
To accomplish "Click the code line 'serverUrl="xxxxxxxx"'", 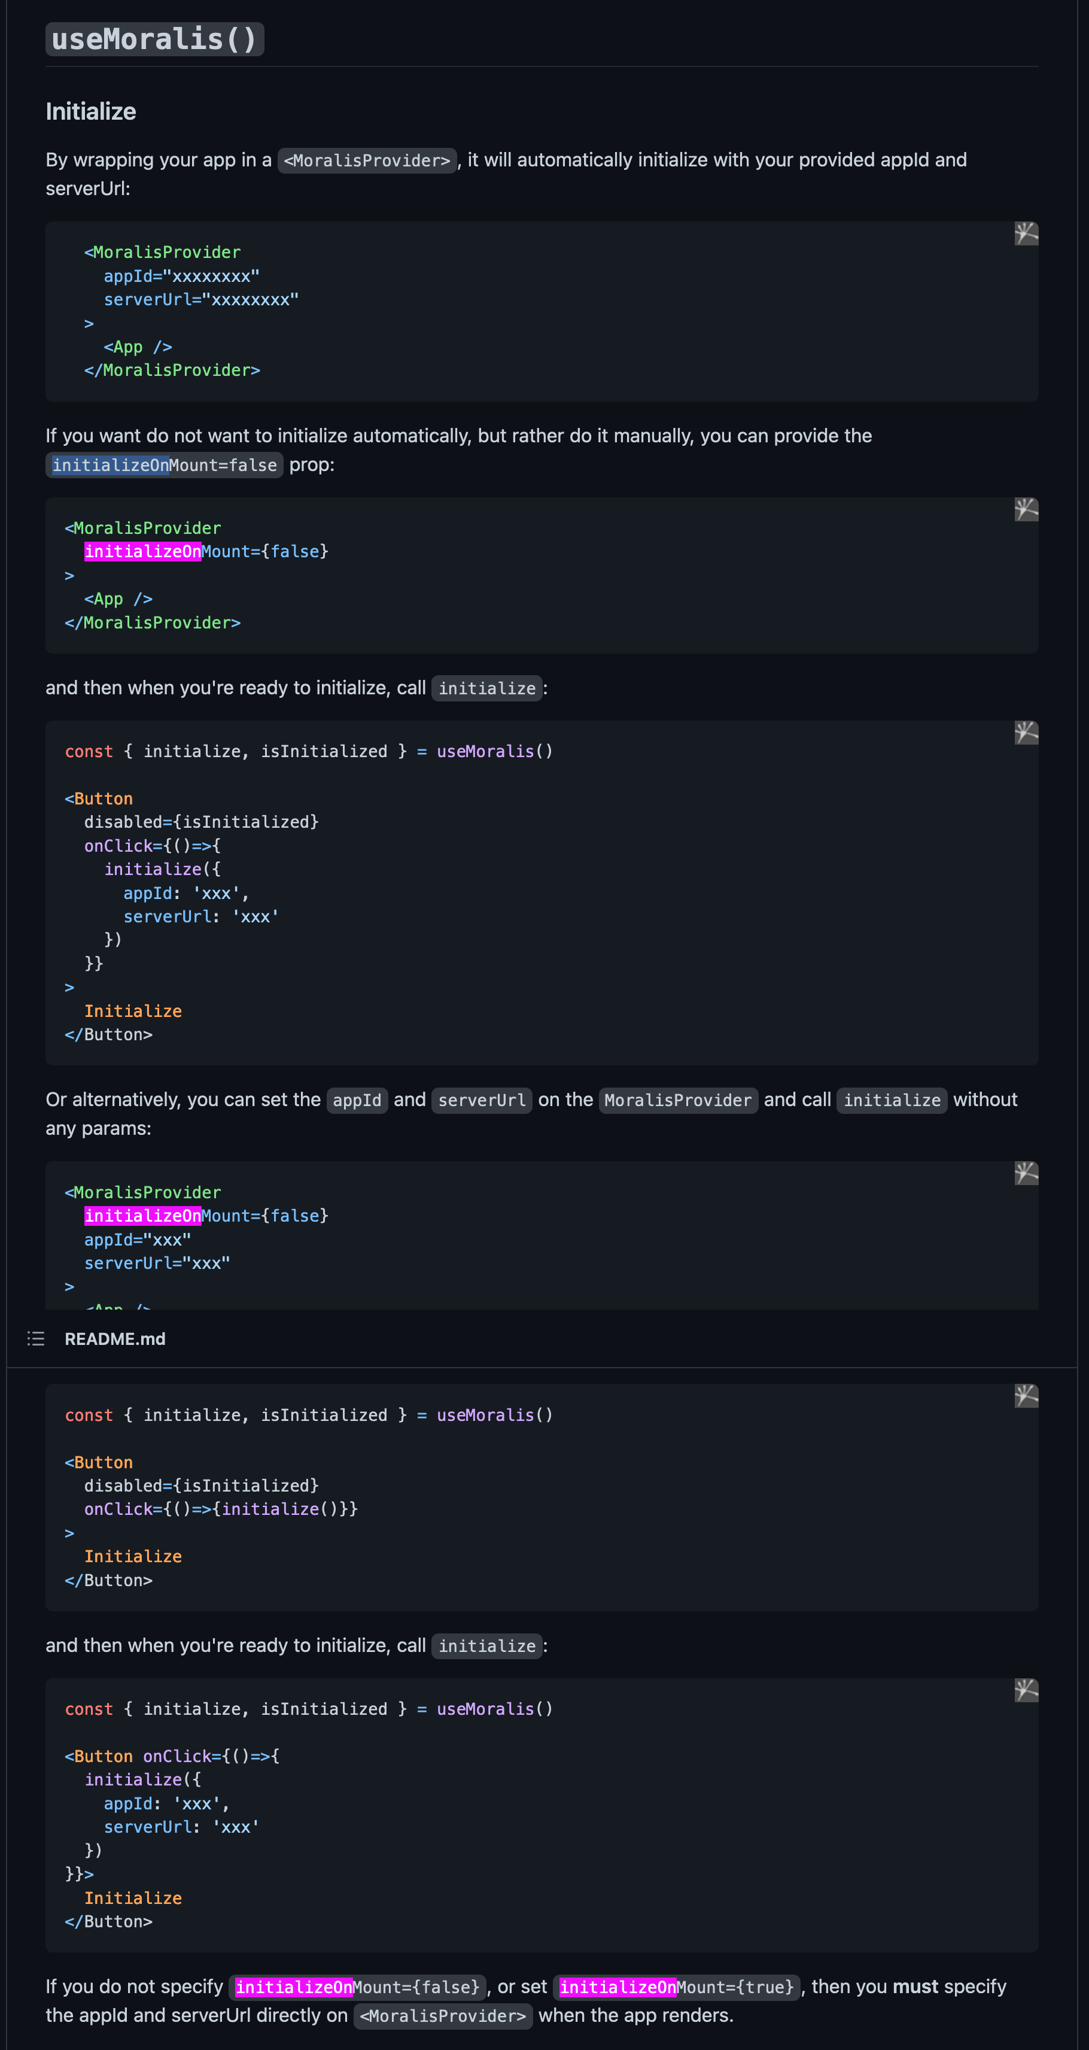I will 201,299.
